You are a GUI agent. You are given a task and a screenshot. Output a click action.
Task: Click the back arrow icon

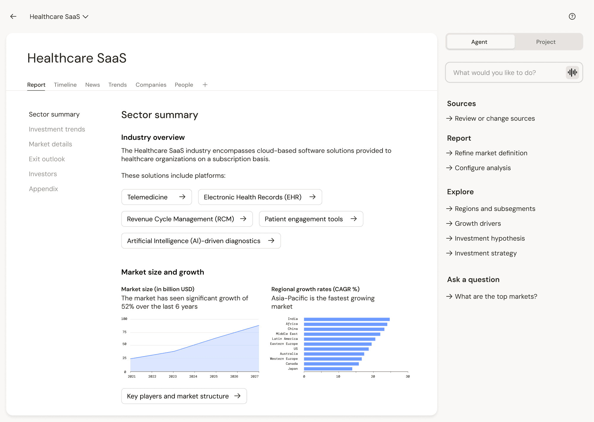click(x=13, y=17)
